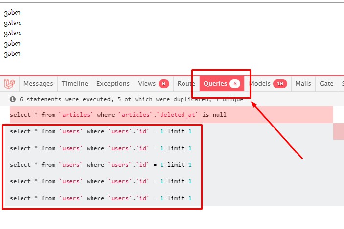Switch to the Models tab
344x229 pixels.
260,84
